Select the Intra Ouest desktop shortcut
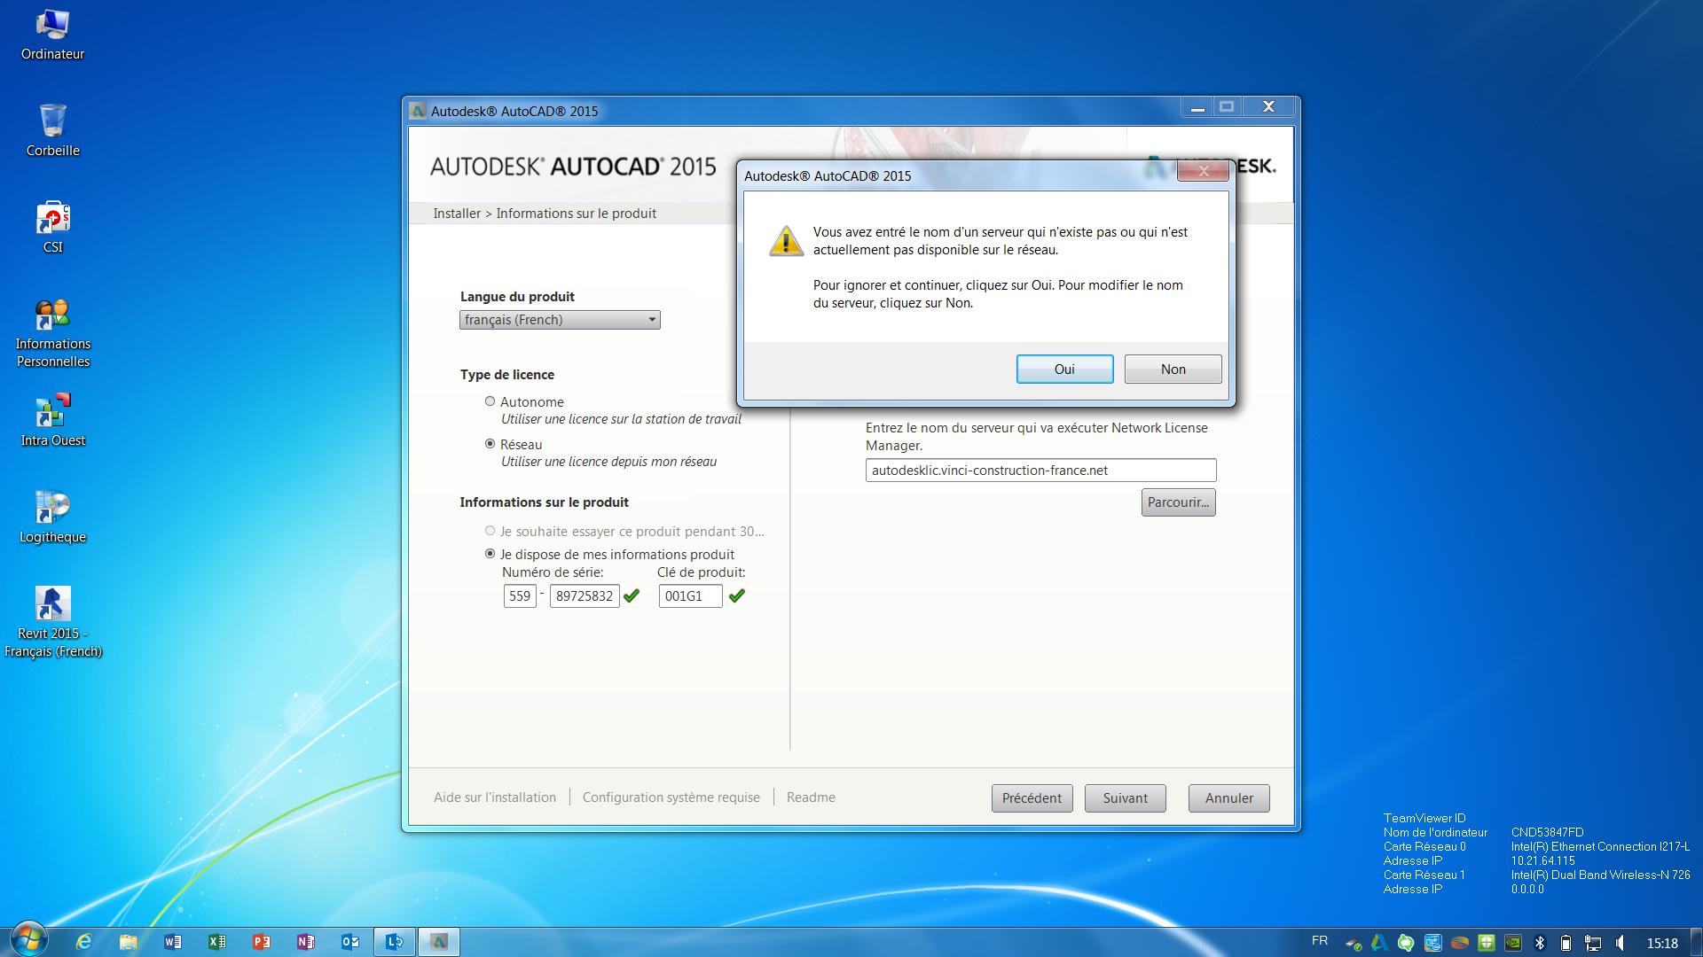Image resolution: width=1703 pixels, height=957 pixels. click(x=52, y=421)
